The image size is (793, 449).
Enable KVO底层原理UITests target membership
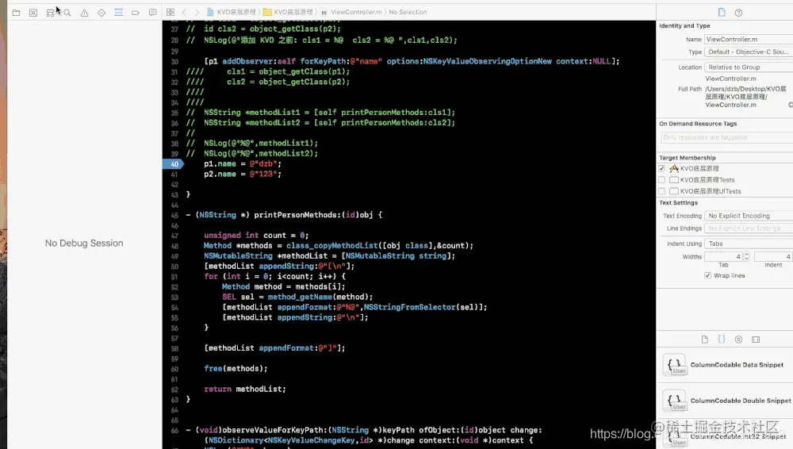(661, 191)
